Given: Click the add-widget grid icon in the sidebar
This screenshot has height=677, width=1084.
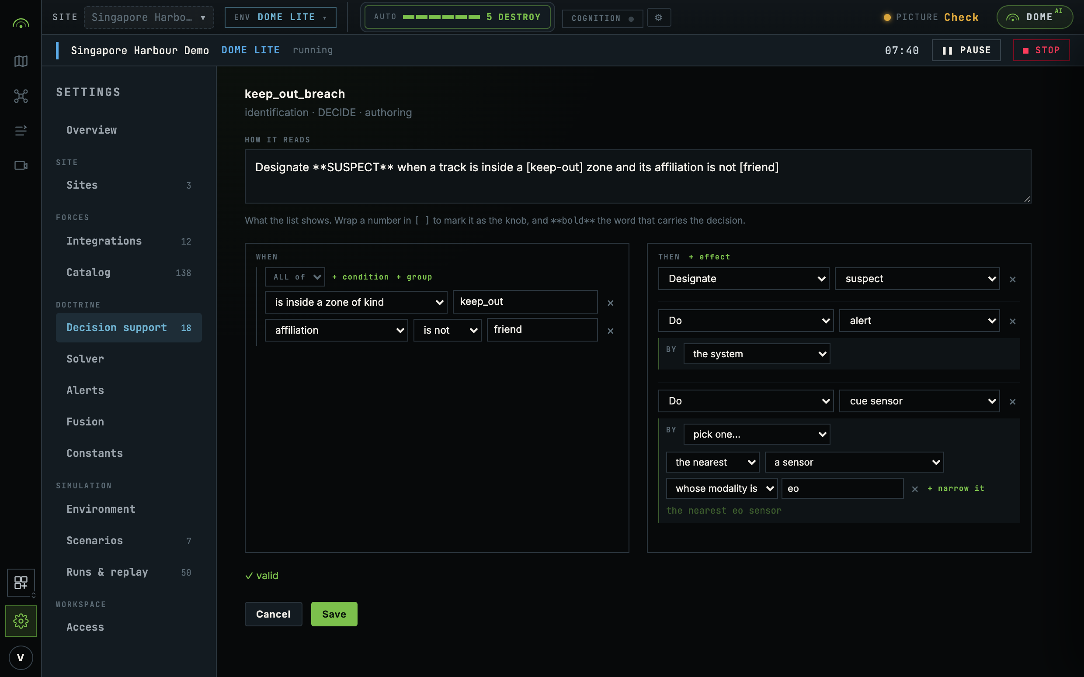Looking at the screenshot, I should coord(21,583).
